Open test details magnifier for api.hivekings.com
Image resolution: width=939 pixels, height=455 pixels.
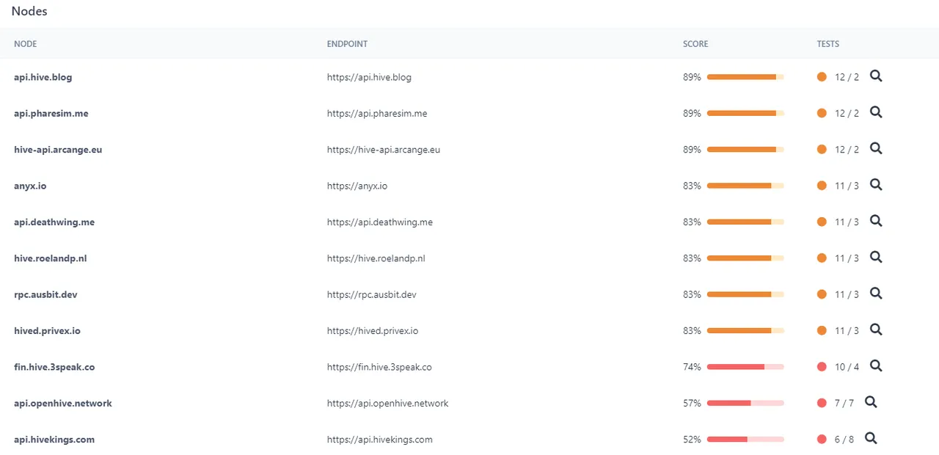[871, 439]
